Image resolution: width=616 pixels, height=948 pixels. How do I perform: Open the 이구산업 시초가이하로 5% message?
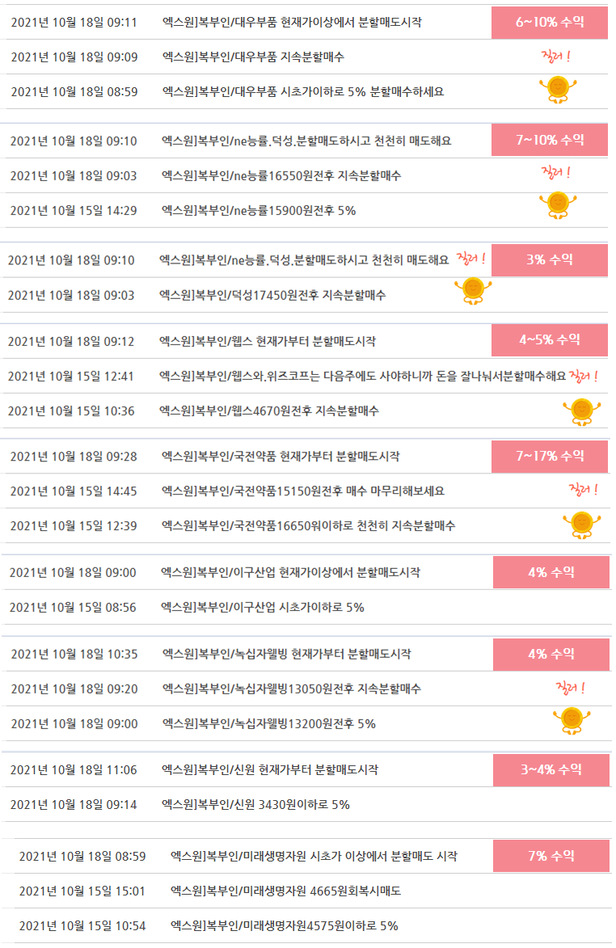(263, 607)
